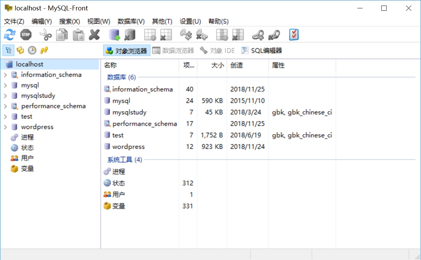
Task: Click the copy documents icon
Action: click(x=62, y=35)
